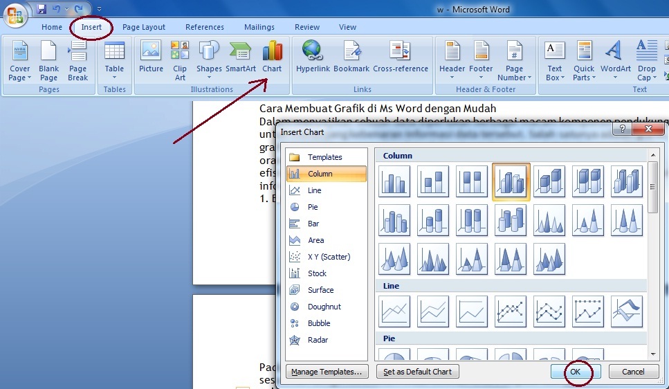
Task: Switch to the Home tab
Action: 52,27
